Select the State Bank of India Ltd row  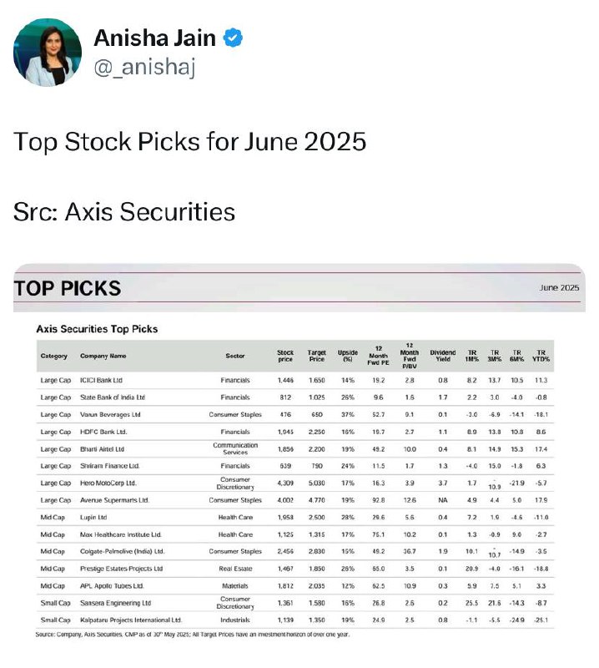pyautogui.click(x=295, y=397)
